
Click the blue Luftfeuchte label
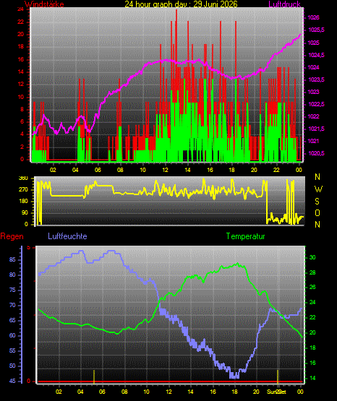pos(67,236)
